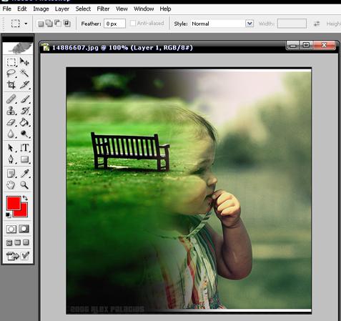Select the Dodge tool

(x=24, y=134)
